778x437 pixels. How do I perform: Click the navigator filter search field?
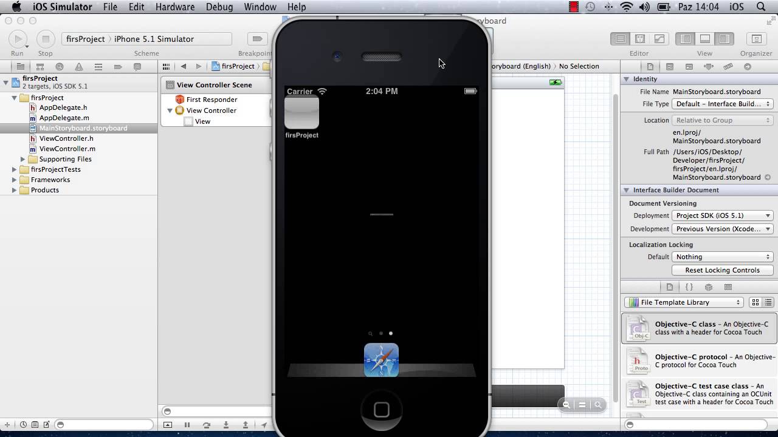pyautogui.click(x=104, y=425)
